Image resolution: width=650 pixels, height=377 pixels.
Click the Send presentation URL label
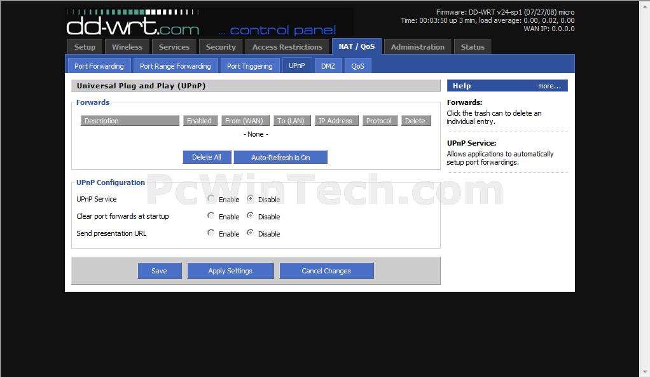[111, 233]
